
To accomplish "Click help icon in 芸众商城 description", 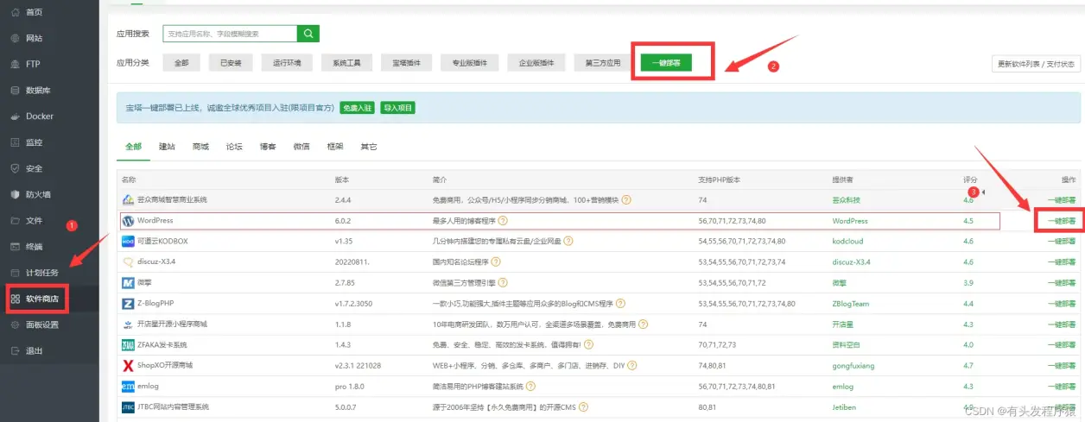I will tap(626, 200).
